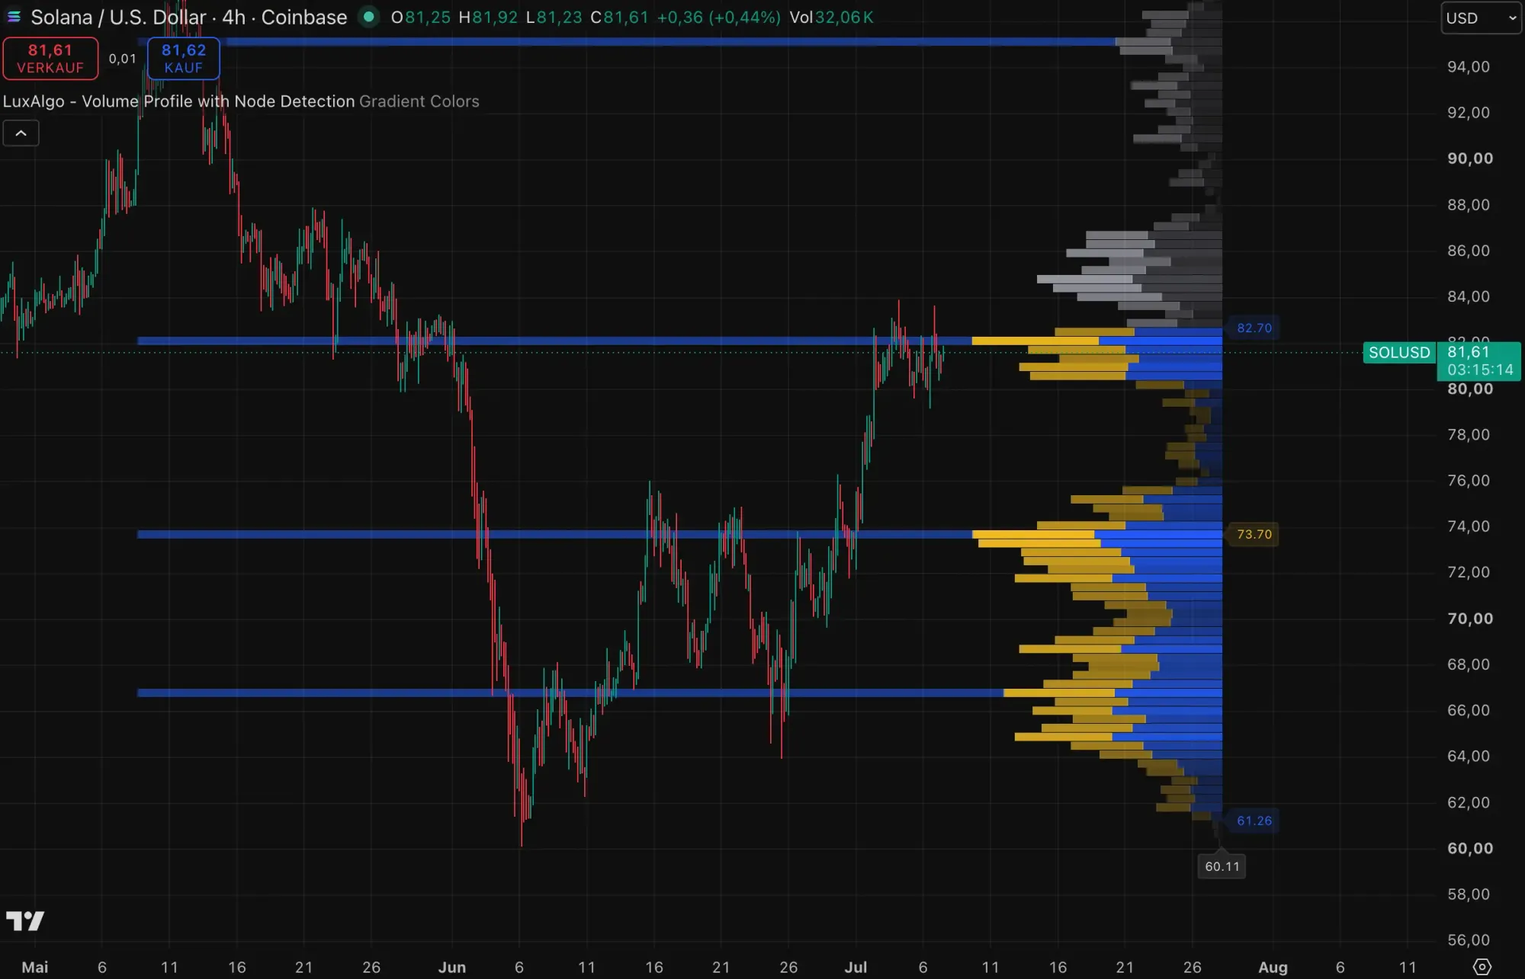
Task: Click the blue horizontal level line at 82.70
Action: pos(554,341)
